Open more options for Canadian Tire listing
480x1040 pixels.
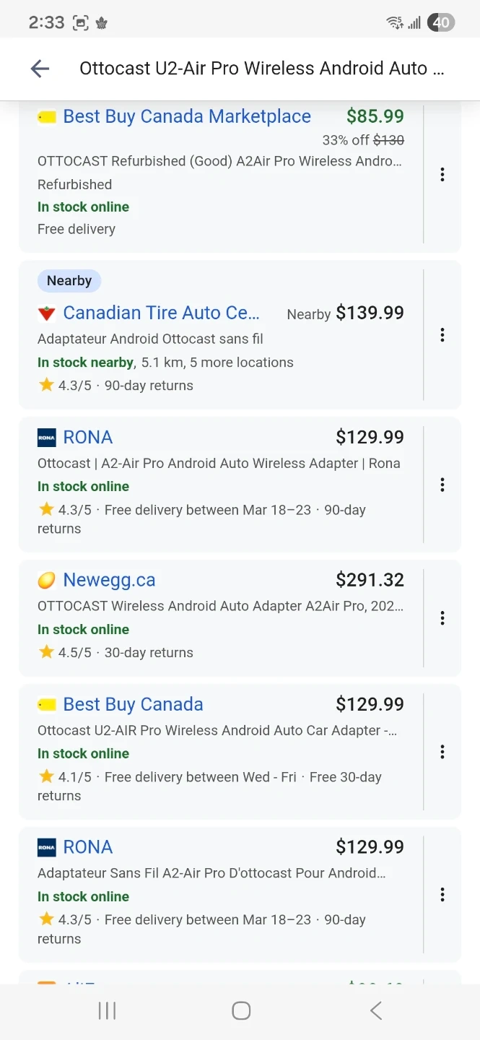click(442, 335)
